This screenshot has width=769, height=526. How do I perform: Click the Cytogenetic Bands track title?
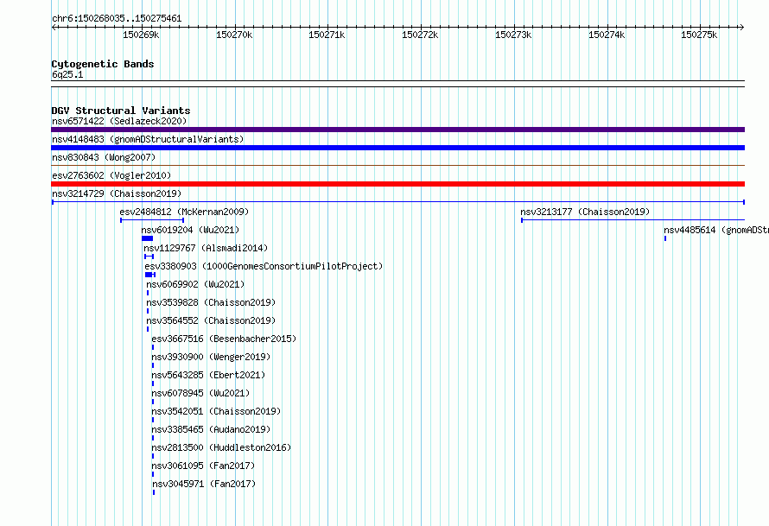point(103,64)
